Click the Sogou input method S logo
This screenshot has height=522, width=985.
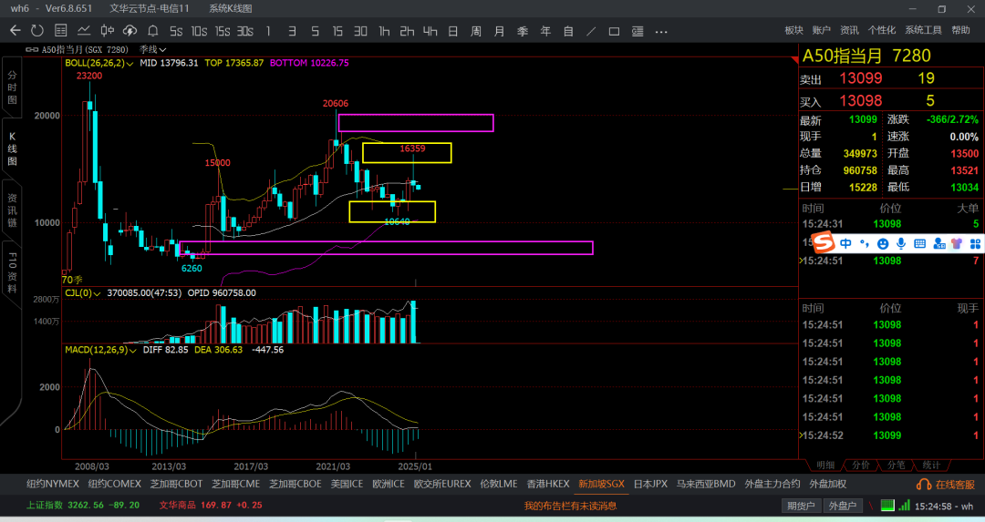823,241
